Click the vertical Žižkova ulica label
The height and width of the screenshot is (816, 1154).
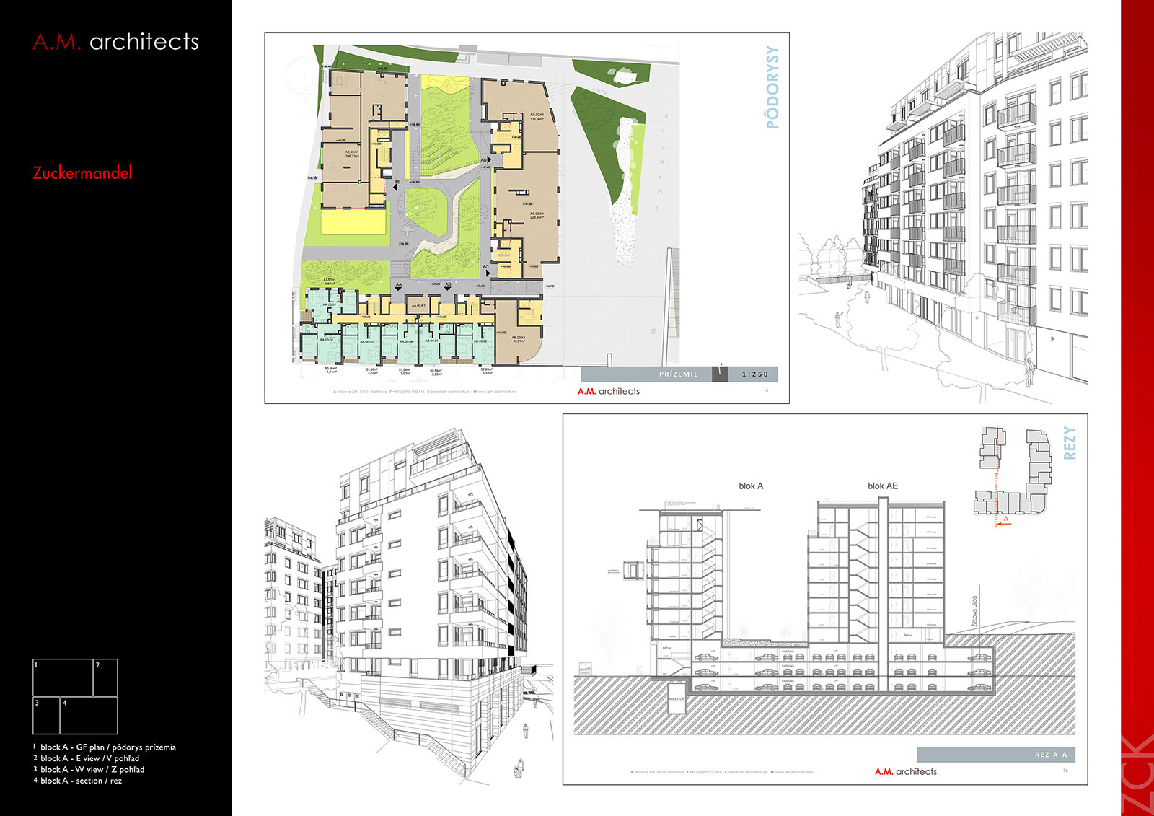[x=975, y=610]
